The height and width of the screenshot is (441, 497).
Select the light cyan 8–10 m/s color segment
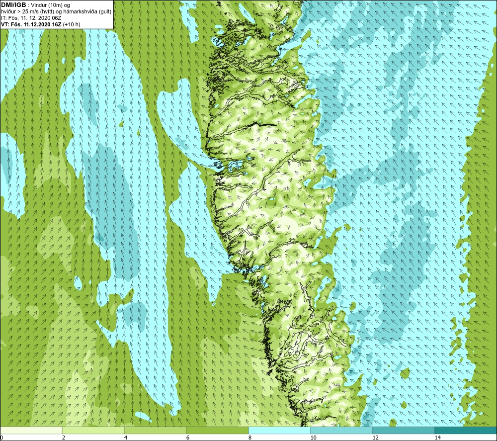(x=279, y=430)
